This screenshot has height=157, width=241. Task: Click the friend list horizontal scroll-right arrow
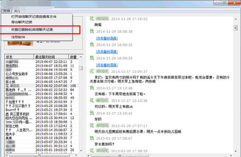[x=76, y=155]
